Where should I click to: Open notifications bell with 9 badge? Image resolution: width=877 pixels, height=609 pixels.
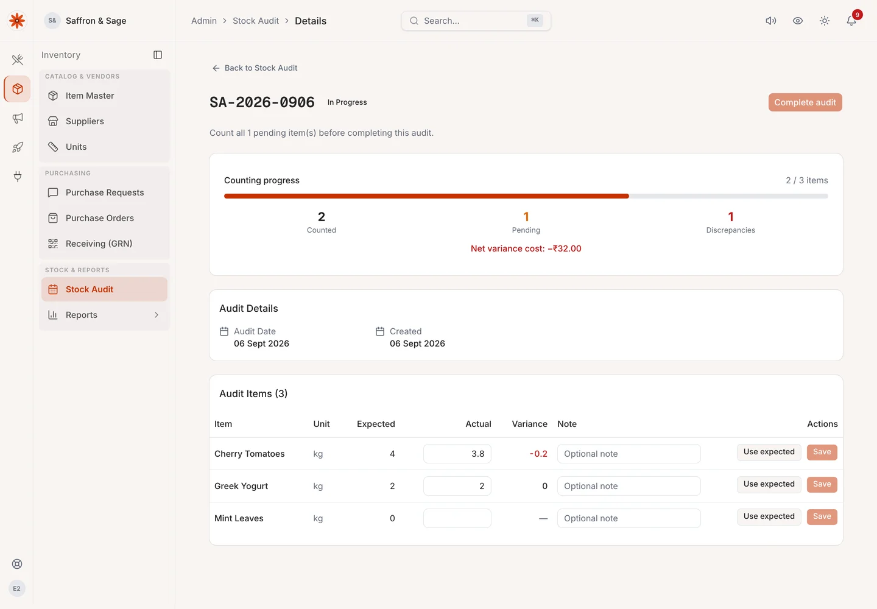(x=851, y=21)
